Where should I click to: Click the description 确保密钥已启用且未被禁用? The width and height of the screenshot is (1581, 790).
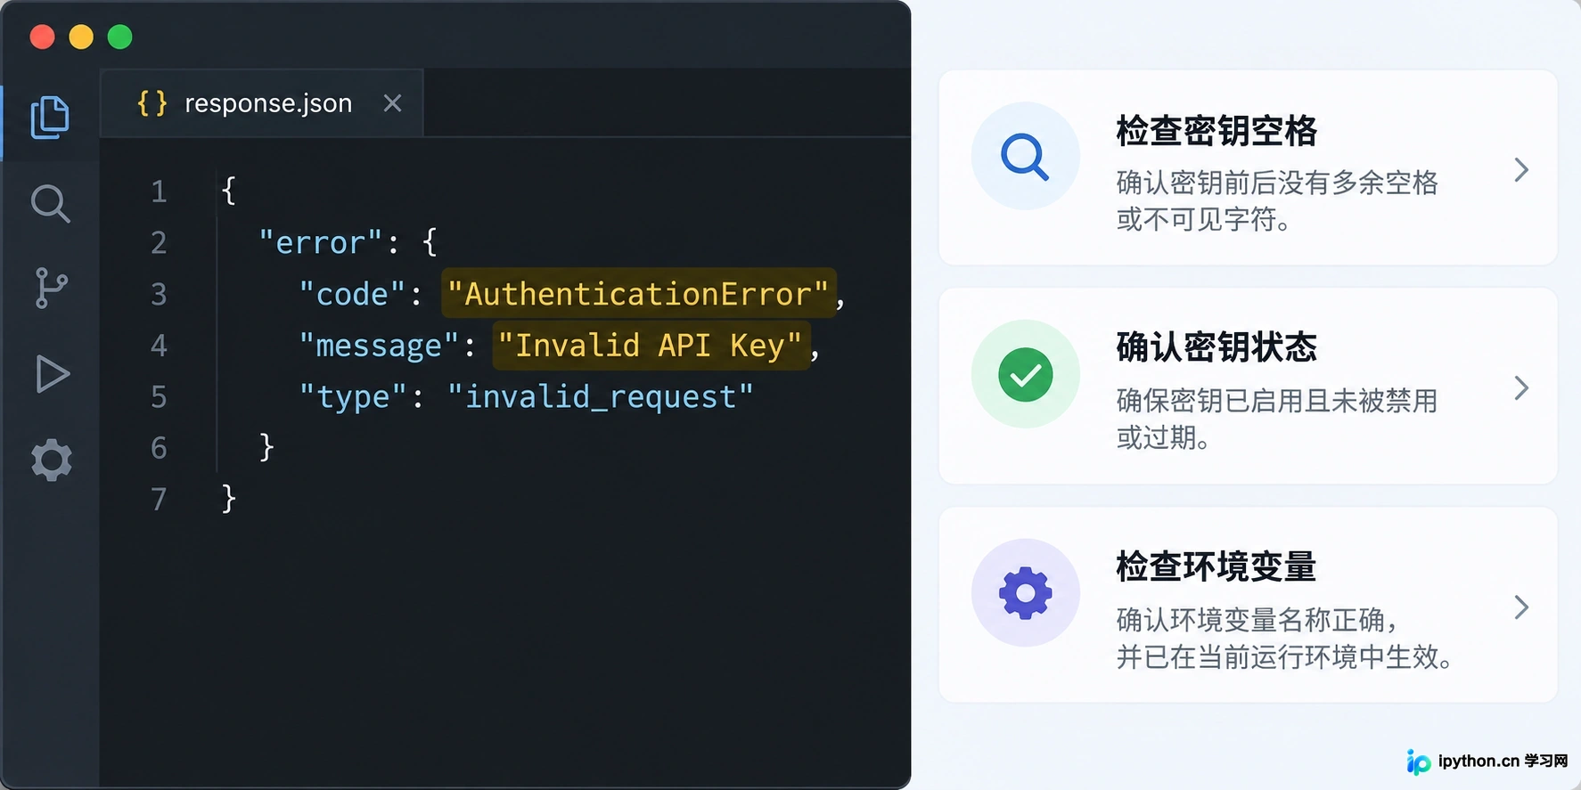[1277, 401]
